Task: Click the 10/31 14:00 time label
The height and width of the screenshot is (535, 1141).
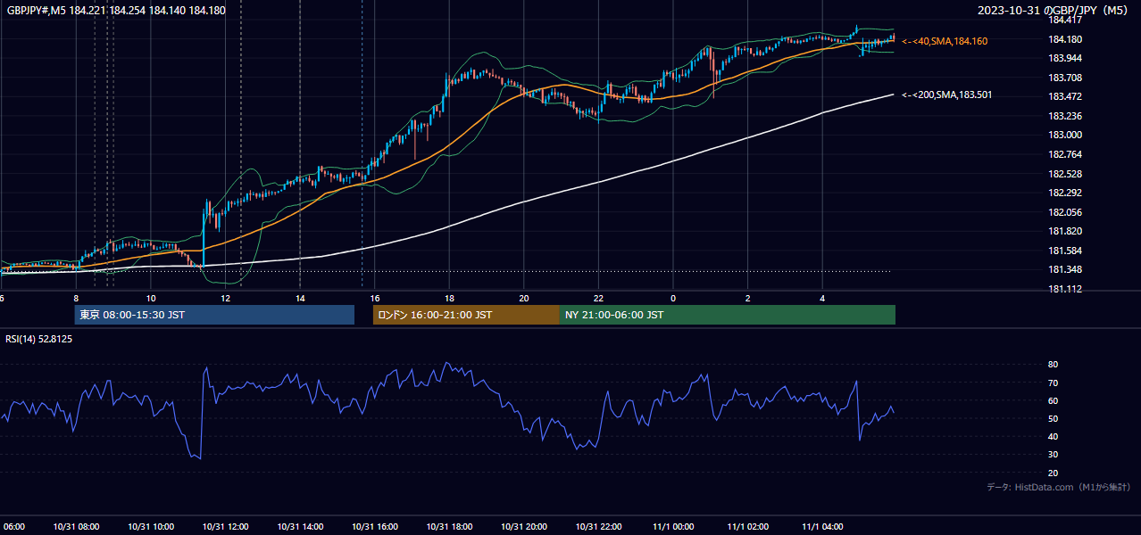Action: click(x=300, y=526)
